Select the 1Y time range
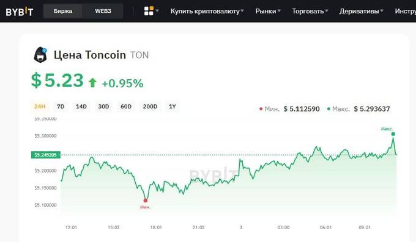The image size is (416, 242). (x=173, y=107)
